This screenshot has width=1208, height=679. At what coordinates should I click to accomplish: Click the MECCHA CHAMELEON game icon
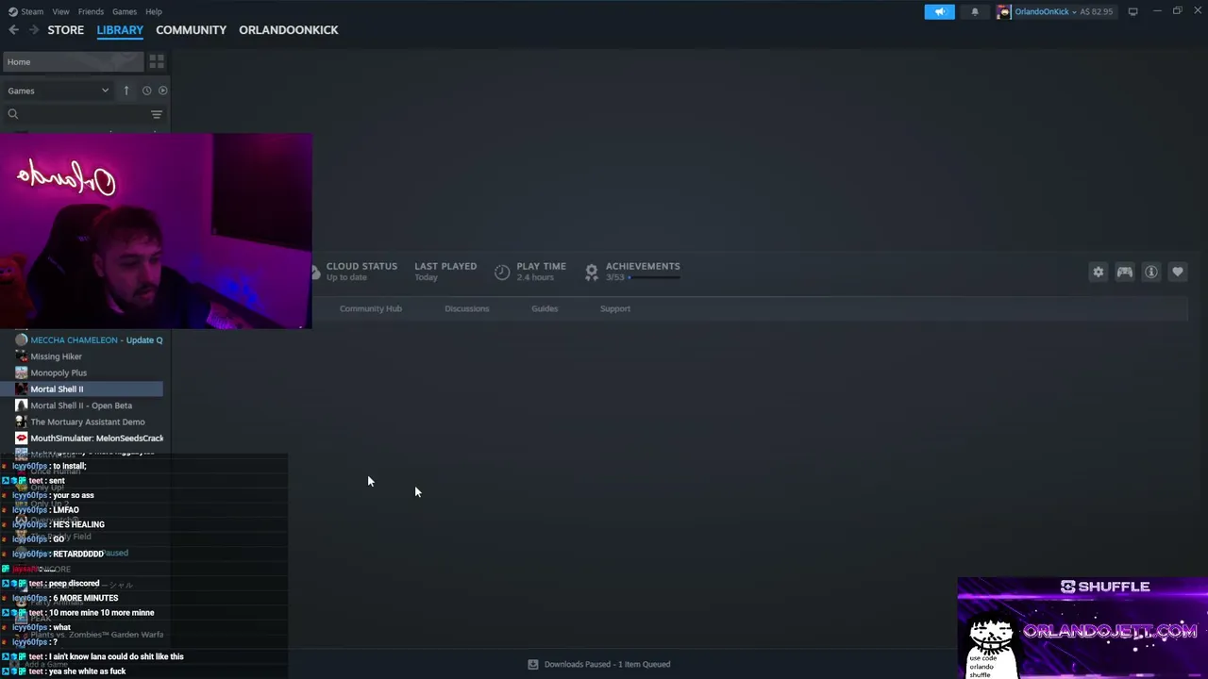click(22, 339)
